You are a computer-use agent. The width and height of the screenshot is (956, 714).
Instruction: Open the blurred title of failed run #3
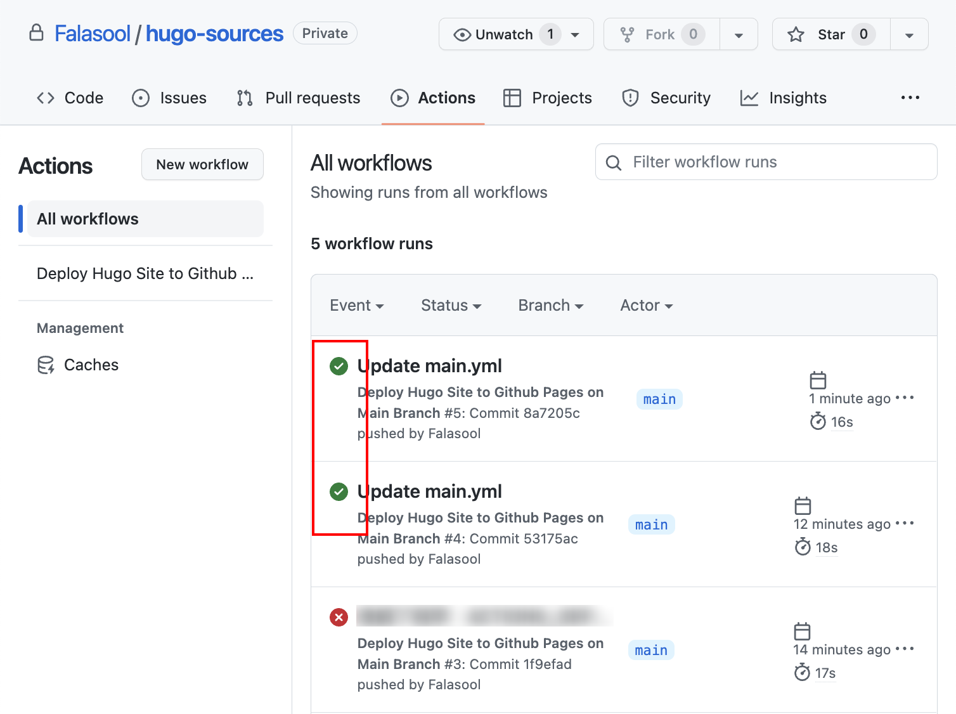point(485,616)
